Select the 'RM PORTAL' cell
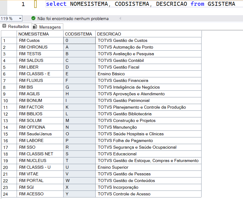The image size is (243, 199). click(x=40, y=181)
